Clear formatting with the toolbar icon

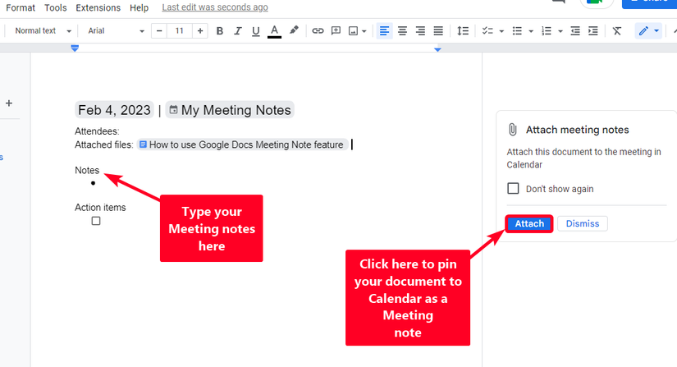pos(617,31)
